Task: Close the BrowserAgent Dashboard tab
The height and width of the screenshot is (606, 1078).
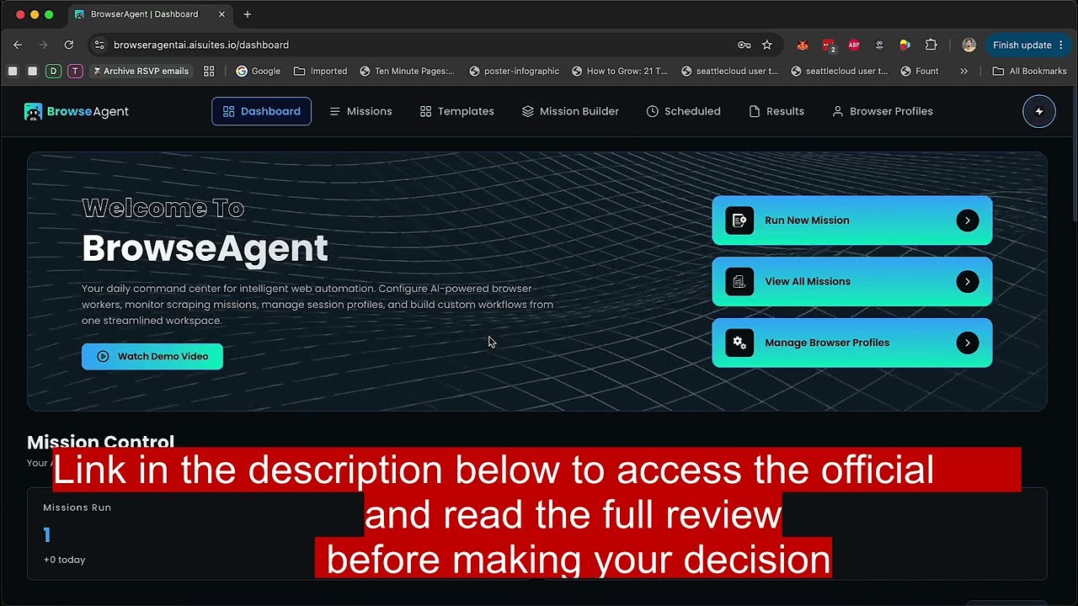Action: click(222, 14)
